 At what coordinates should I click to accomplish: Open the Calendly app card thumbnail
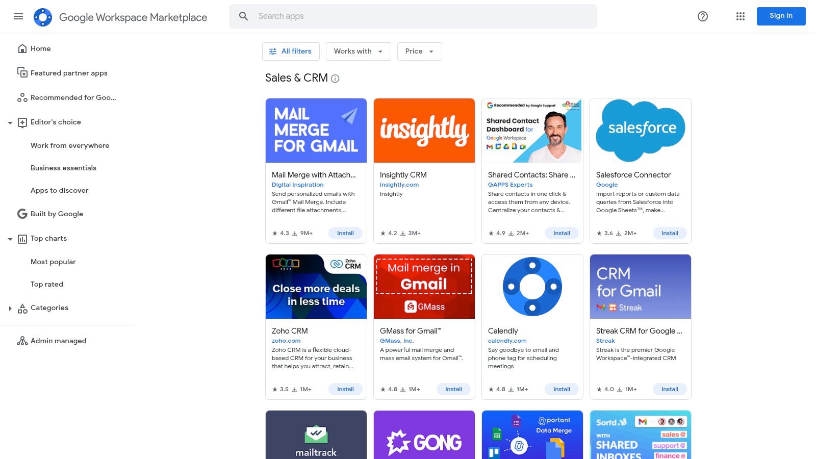532,286
